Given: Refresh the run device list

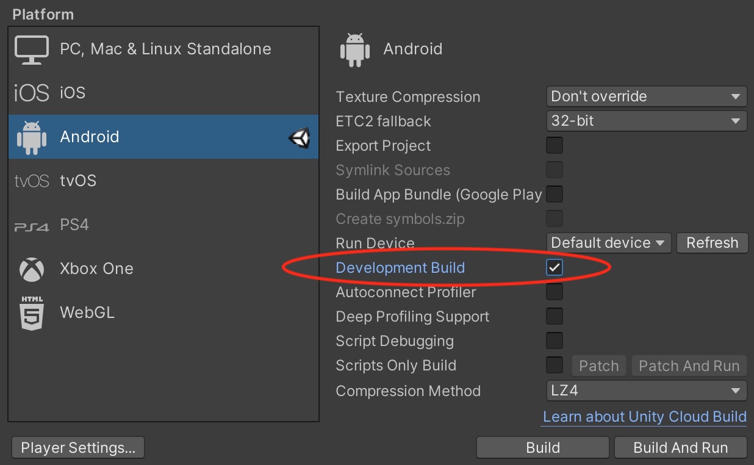Looking at the screenshot, I should pos(712,243).
